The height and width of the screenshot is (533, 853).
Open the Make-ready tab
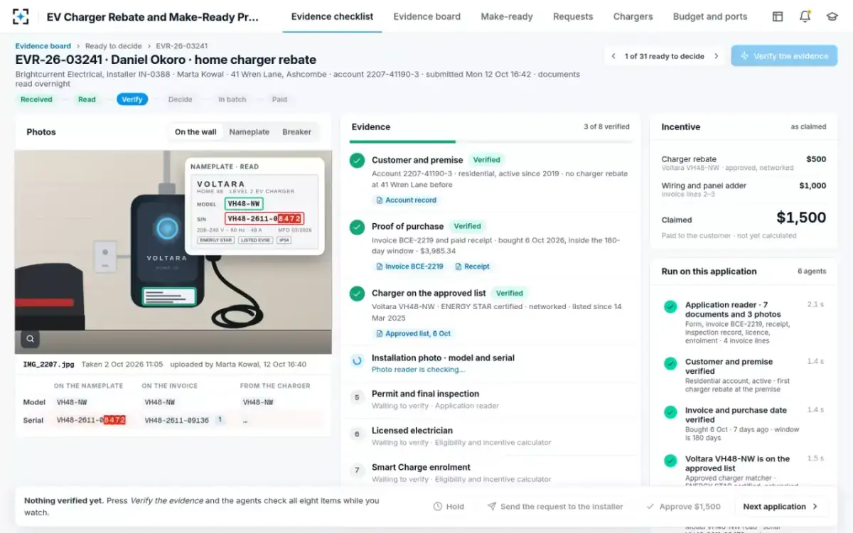tap(507, 16)
